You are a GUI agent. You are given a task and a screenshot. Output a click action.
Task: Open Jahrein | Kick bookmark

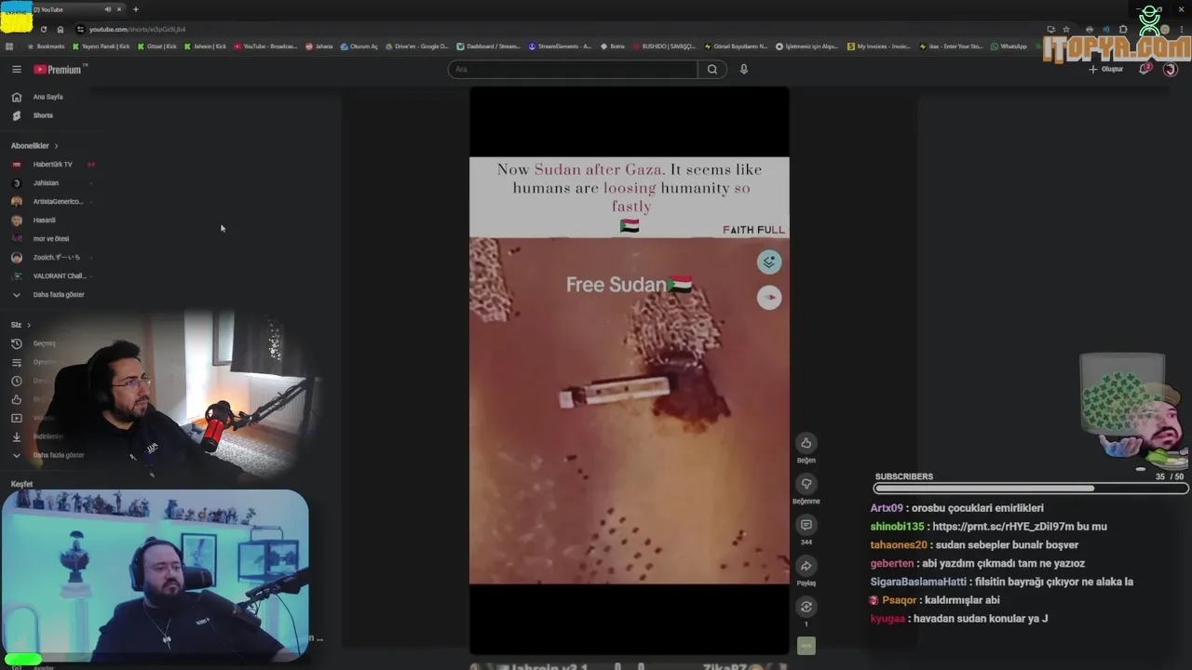pyautogui.click(x=206, y=47)
